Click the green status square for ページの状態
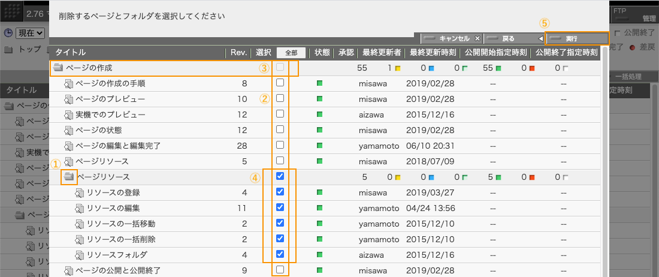The image size is (659, 277). tap(319, 130)
